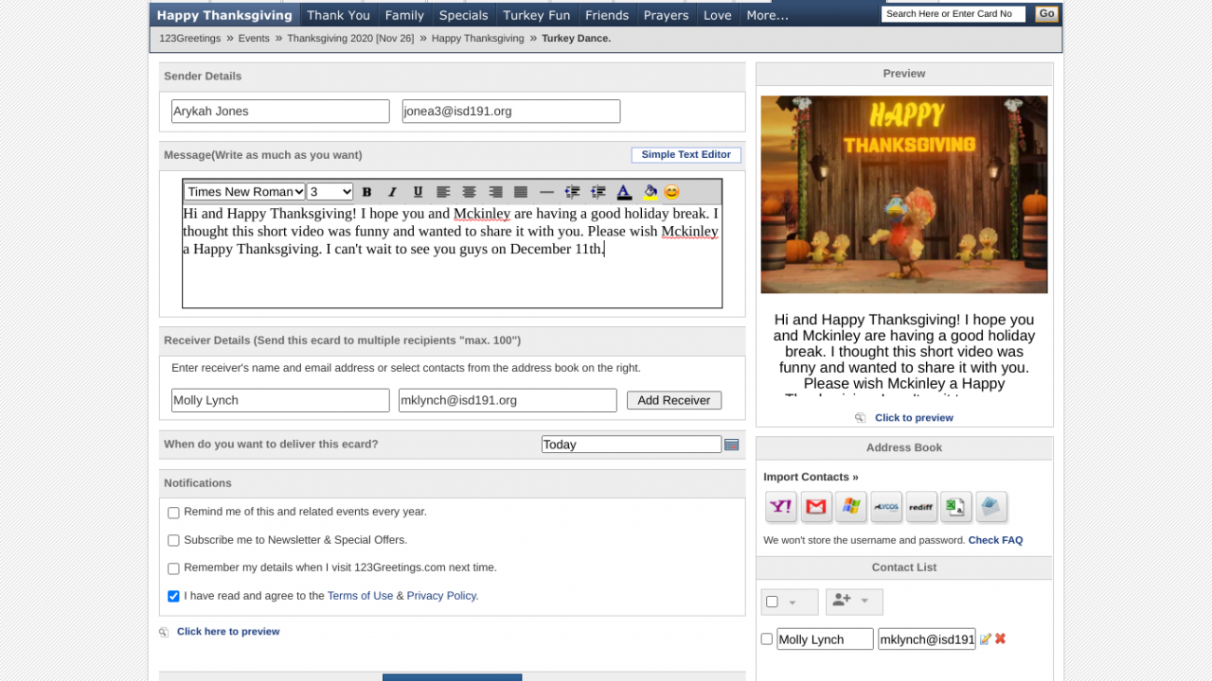Import contacts from Gmail

click(816, 507)
